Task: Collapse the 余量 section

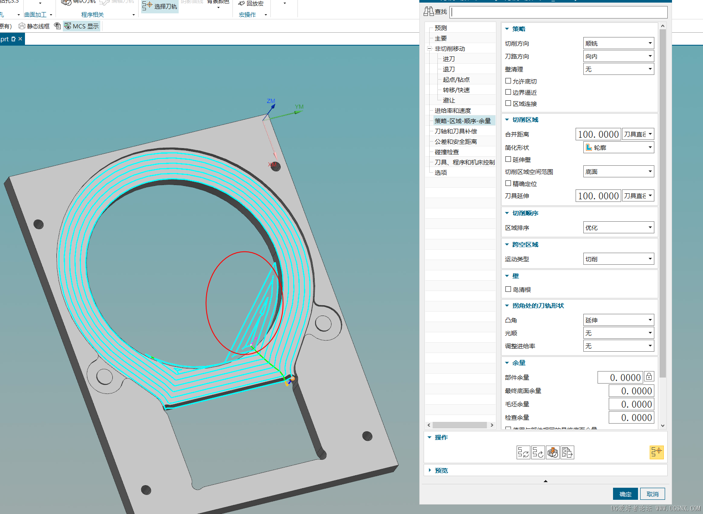Action: point(507,363)
